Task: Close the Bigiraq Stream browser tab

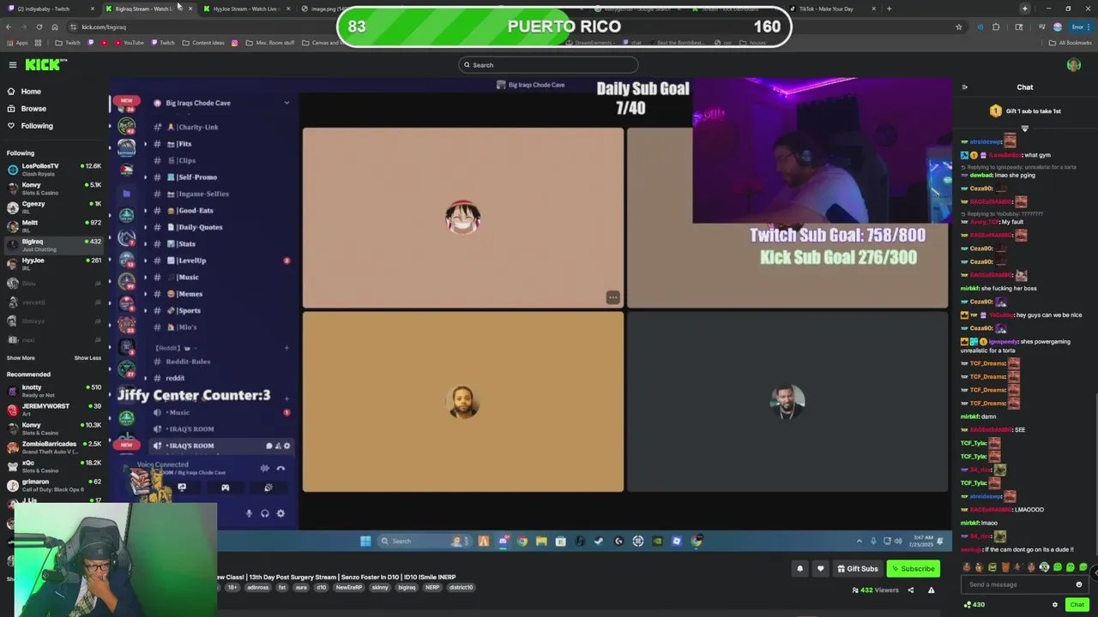Action: coord(190,9)
